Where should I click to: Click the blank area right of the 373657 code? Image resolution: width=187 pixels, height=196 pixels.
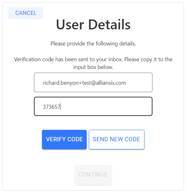(106, 107)
